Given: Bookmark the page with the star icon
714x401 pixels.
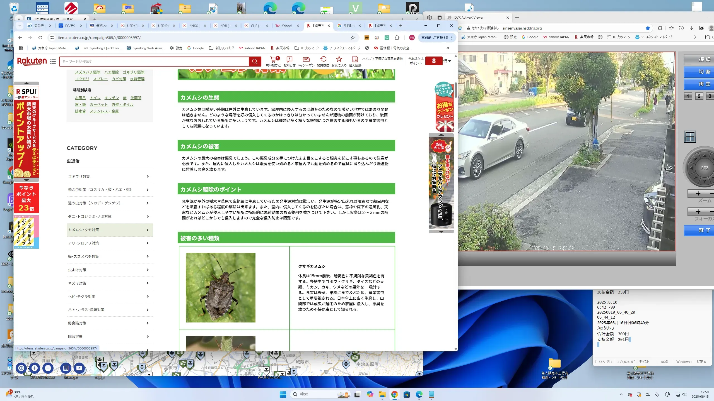Looking at the screenshot, I should [x=353, y=38].
